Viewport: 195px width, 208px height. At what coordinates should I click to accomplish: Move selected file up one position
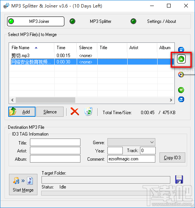181,59
